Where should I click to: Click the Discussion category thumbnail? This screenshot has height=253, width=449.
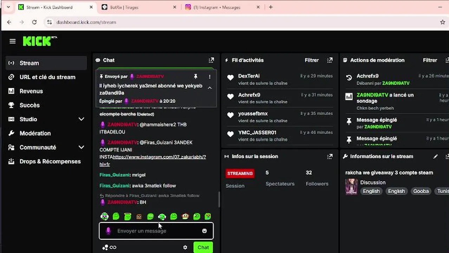(351, 187)
